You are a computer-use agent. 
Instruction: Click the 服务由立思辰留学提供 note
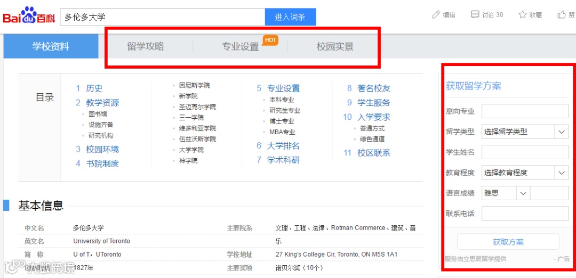(x=475, y=259)
